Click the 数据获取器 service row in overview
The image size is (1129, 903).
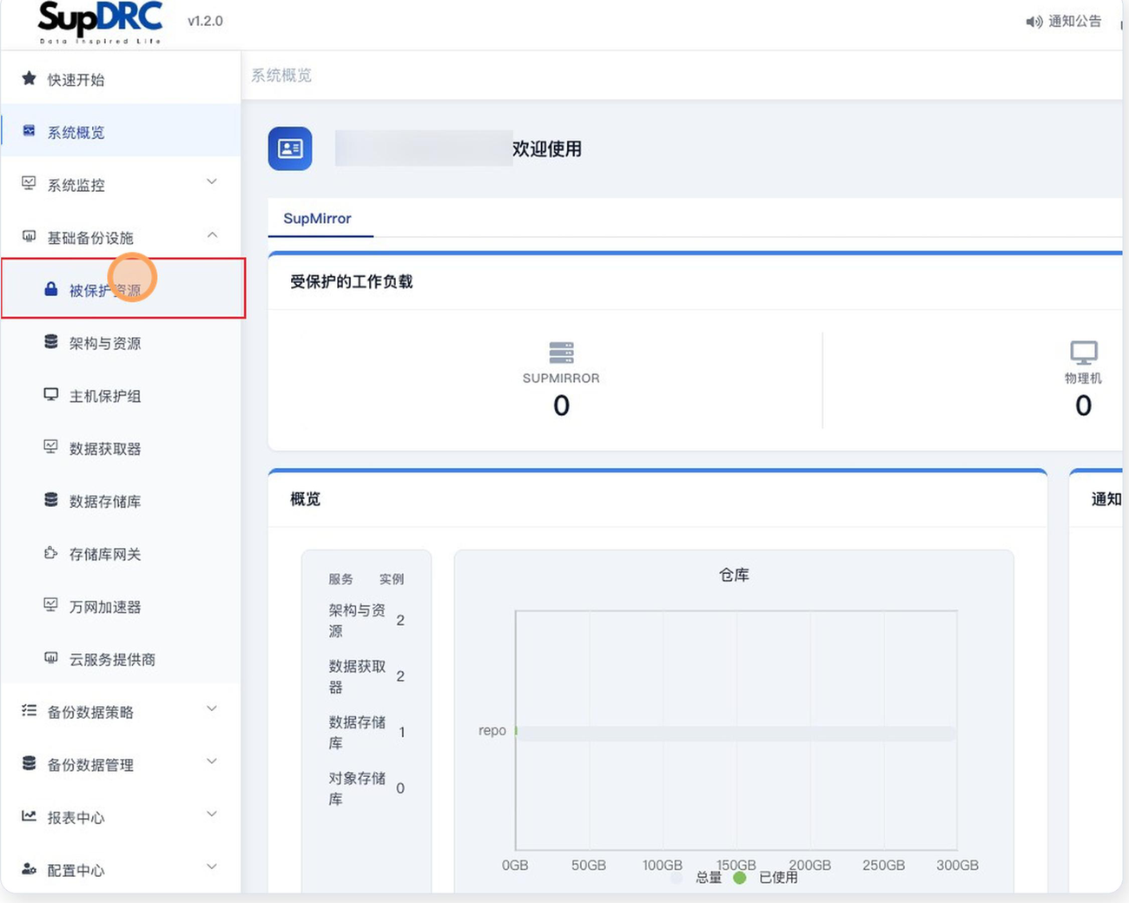pyautogui.click(x=366, y=676)
